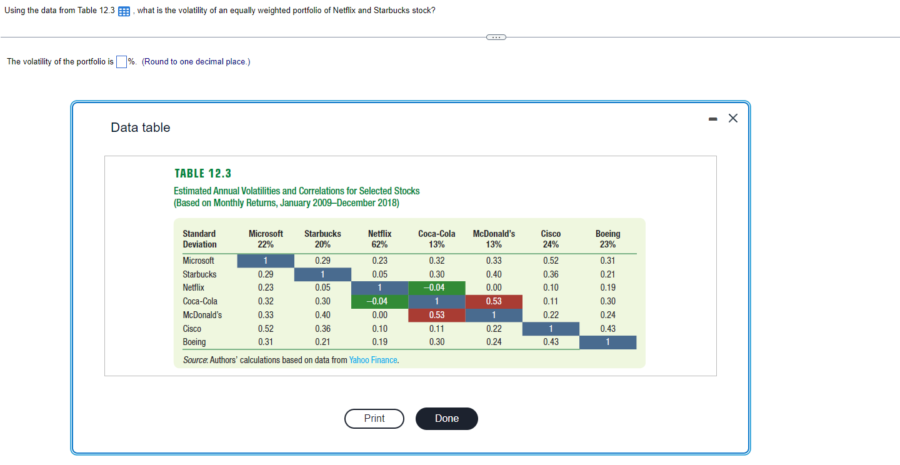Select the Starbucks row label in the table

click(x=199, y=274)
